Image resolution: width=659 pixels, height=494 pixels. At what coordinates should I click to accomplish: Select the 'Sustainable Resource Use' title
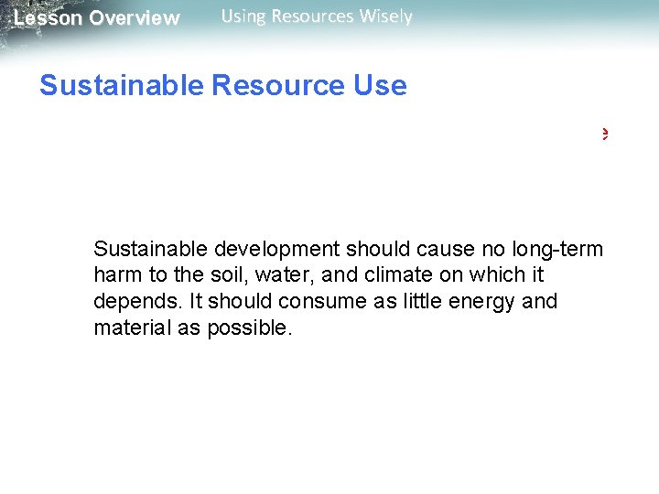[x=223, y=85]
